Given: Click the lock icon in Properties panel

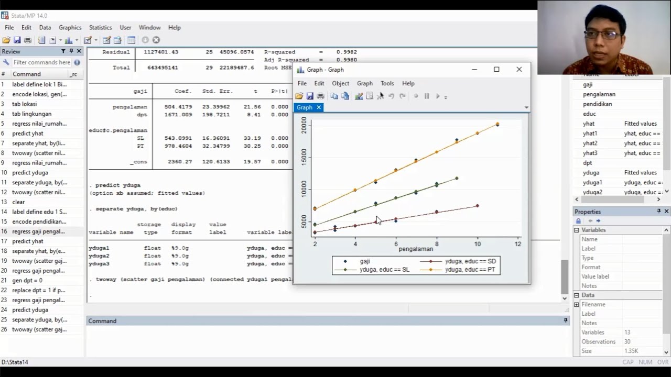Looking at the screenshot, I should 579,221.
